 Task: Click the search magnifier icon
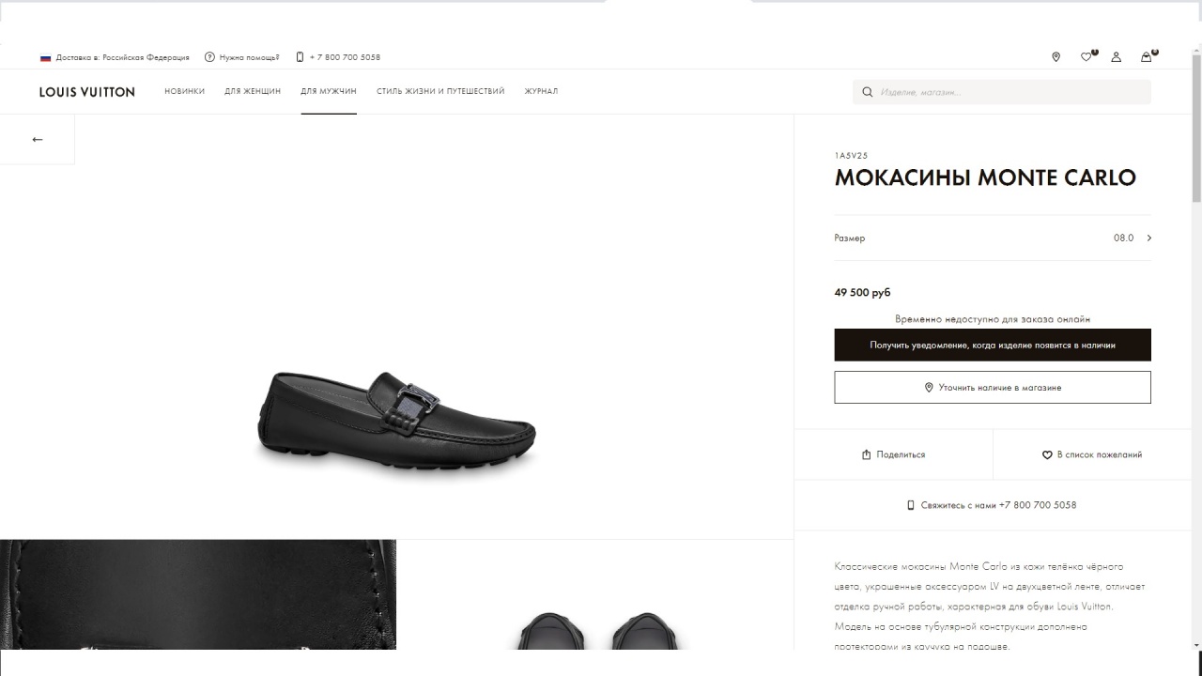coord(868,92)
